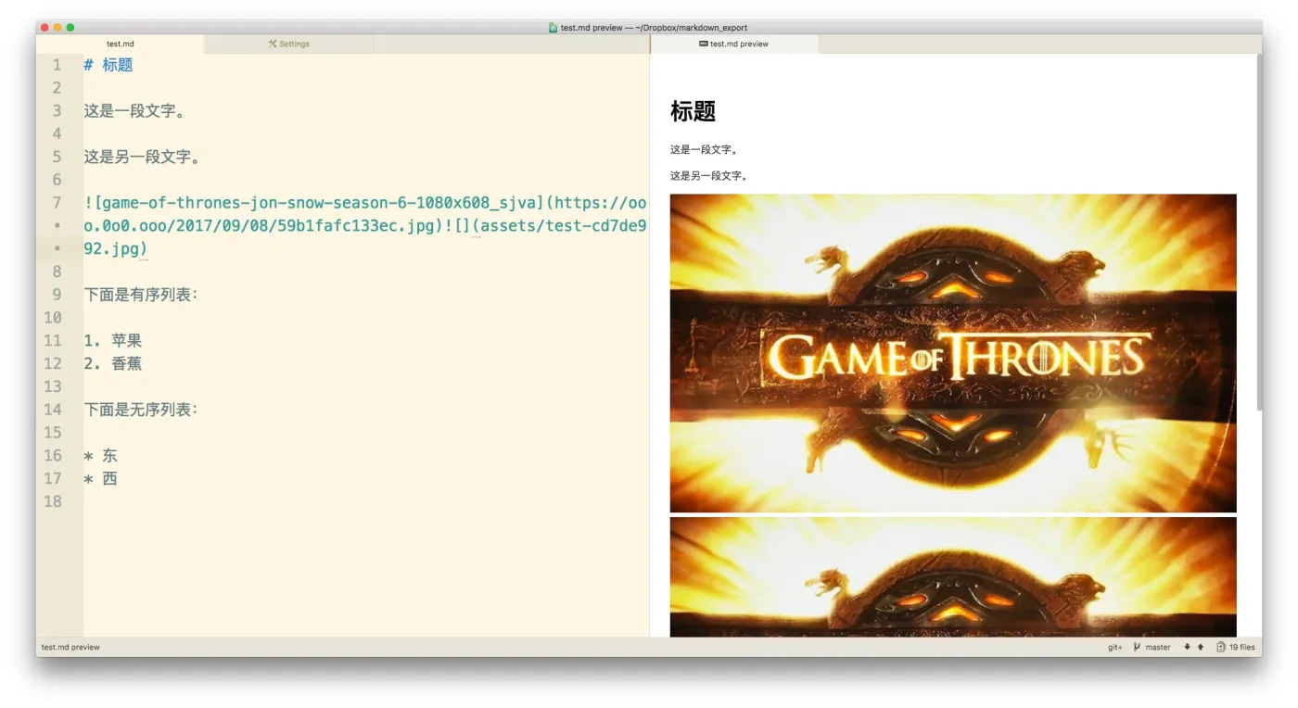1298x708 pixels.
Task: Click the '1. 苹果' list line
Action: [x=113, y=341]
